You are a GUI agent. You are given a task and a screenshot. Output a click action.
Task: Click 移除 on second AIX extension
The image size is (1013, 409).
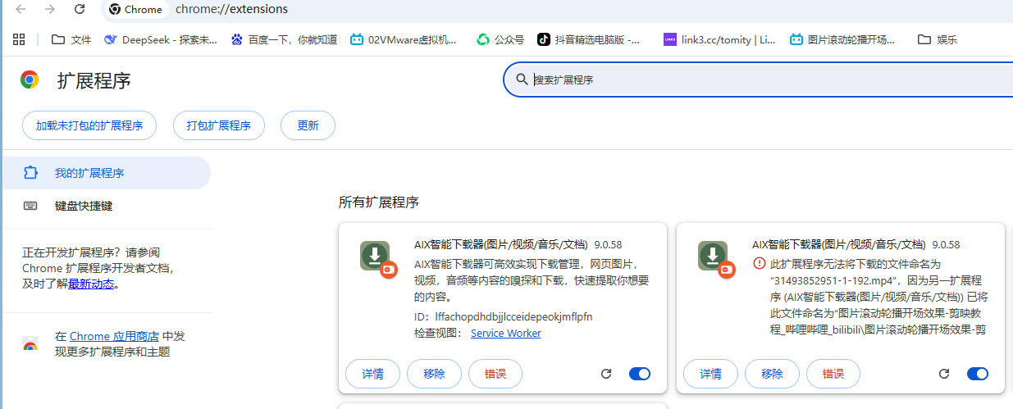tap(772, 374)
